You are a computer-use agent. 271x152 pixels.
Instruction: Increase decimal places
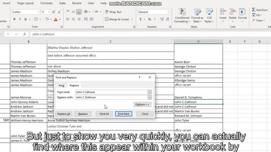tap(162, 19)
